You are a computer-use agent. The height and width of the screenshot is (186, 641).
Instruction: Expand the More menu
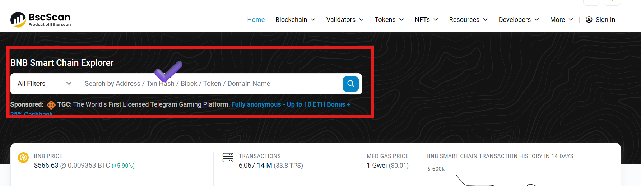click(561, 20)
